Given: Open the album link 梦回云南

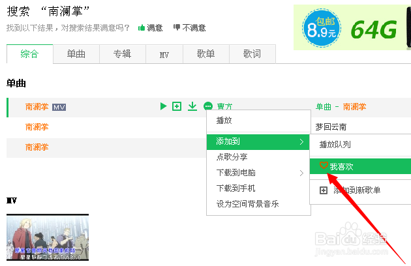Looking at the screenshot, I should [x=331, y=127].
